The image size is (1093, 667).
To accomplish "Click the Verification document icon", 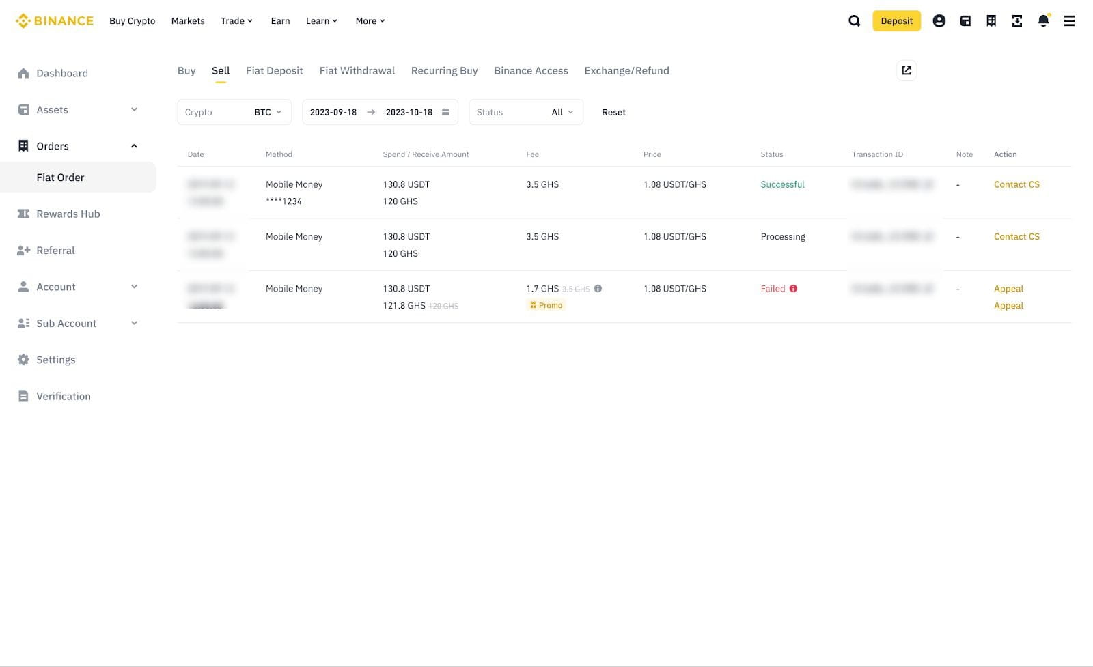I will (x=23, y=396).
